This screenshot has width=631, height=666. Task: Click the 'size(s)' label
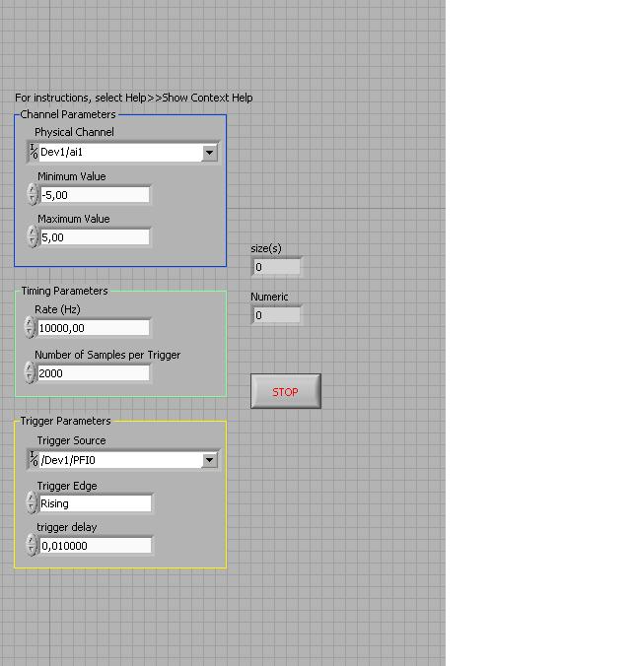(266, 248)
